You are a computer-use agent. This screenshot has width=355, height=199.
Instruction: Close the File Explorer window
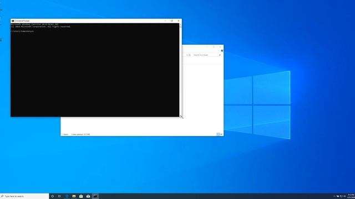pyautogui.click(x=220, y=46)
